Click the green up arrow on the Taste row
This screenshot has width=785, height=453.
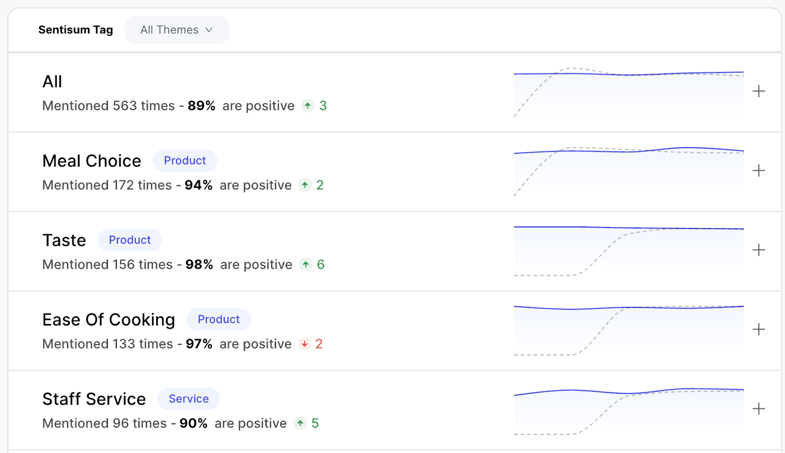305,265
